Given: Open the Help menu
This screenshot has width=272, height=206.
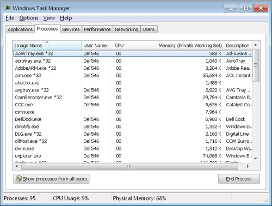Looking at the screenshot, I should pos(66,18).
